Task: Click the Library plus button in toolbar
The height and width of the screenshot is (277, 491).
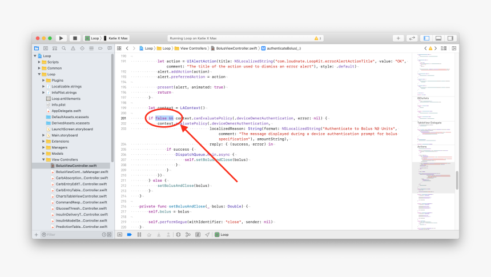Action: pos(398,38)
